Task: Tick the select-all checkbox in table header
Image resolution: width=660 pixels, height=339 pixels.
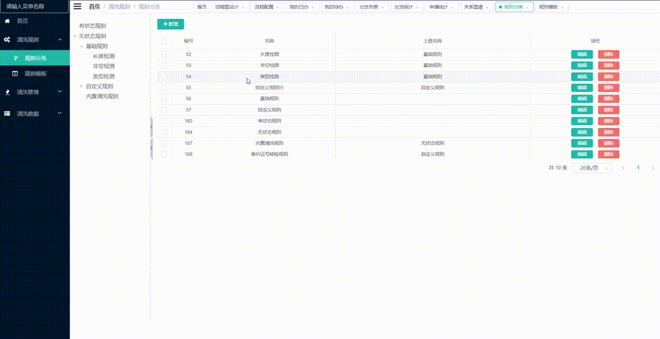Action: point(164,41)
